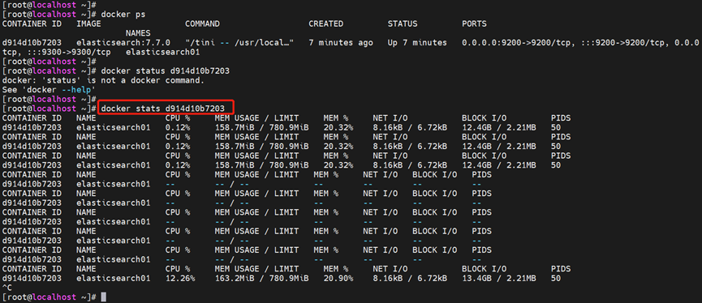Select the '7 minutes ago' created value

click(x=341, y=42)
